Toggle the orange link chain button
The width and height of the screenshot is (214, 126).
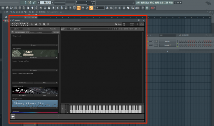[x=91, y=8]
